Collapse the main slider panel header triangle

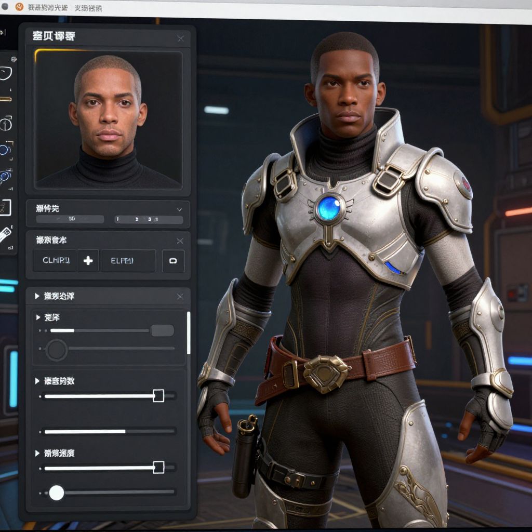37,296
